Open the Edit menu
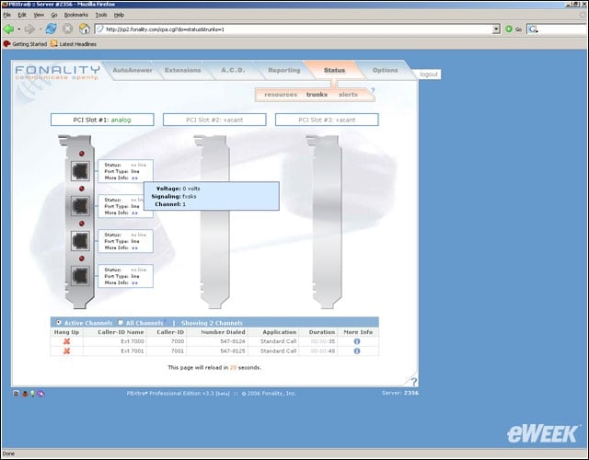Screen dimensions: 589x460 point(22,15)
